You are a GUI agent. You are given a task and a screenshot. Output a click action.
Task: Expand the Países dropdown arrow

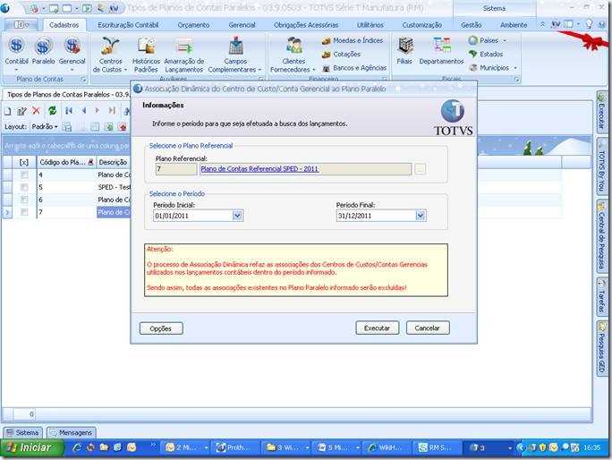click(505, 40)
